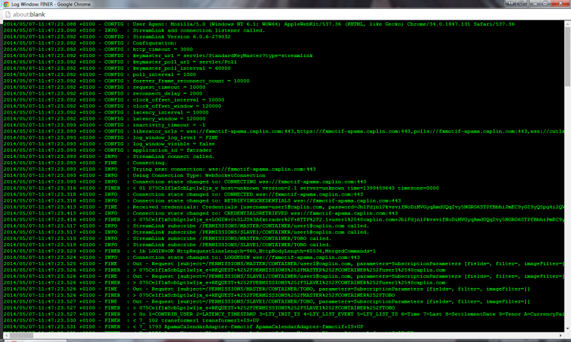Click 'inactivity_timeout = -1' entry
This screenshot has height=342, width=571.
pyautogui.click(x=104, y=125)
